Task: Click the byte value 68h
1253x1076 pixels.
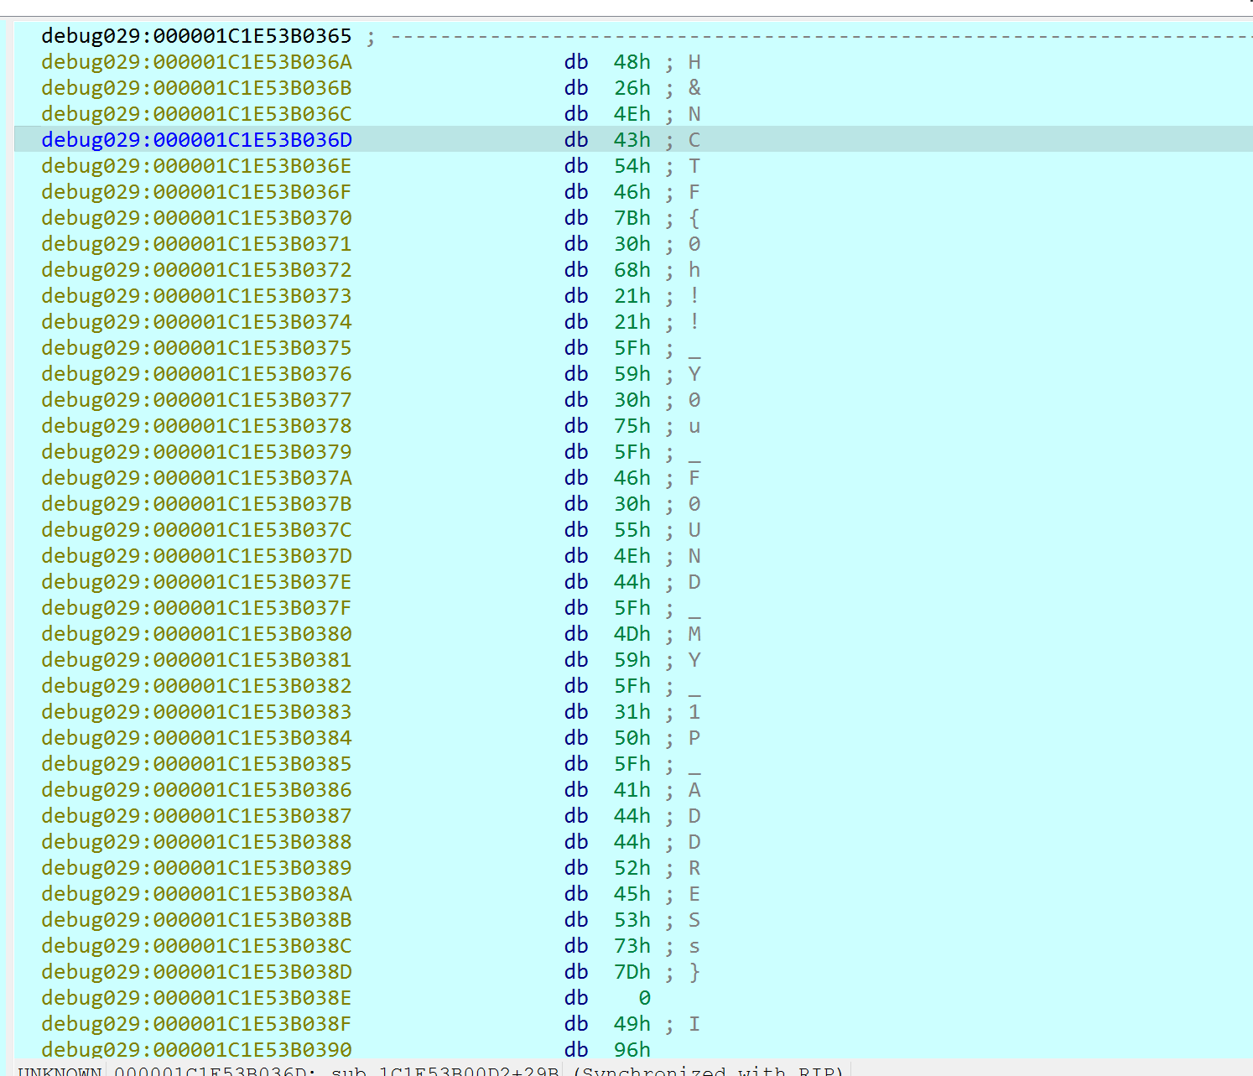Action: coord(632,270)
